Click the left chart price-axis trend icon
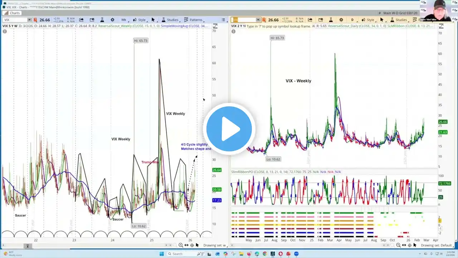 point(215,26)
